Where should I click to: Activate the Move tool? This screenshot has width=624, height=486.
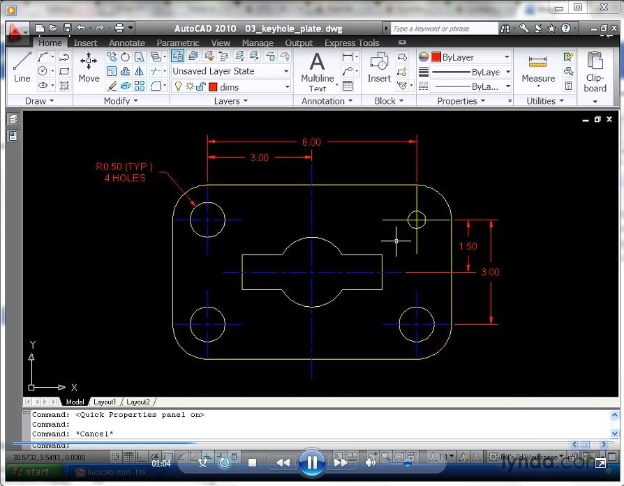tap(89, 68)
